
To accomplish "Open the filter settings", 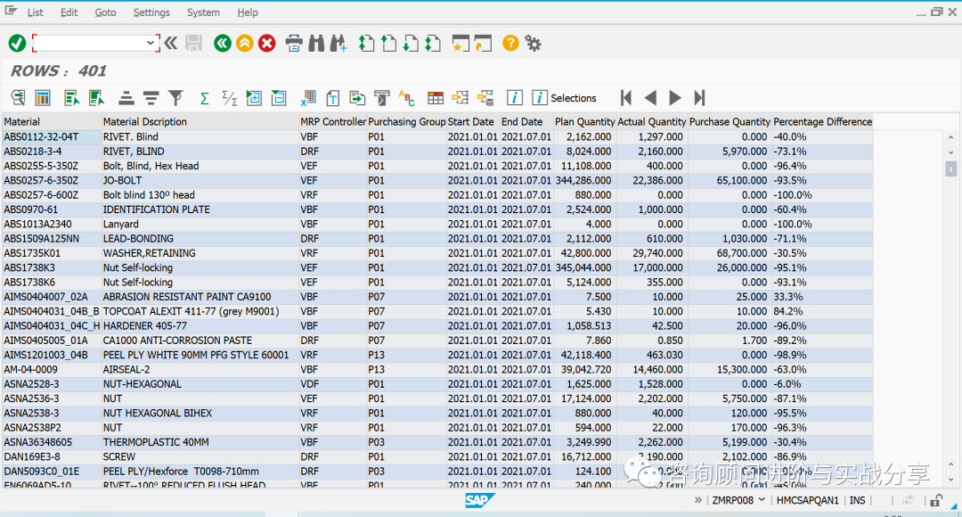I will click(175, 97).
